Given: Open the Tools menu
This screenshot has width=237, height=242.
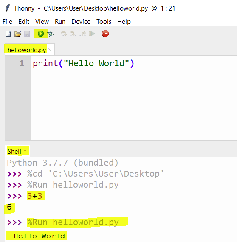Looking at the screenshot, I should [x=104, y=22].
